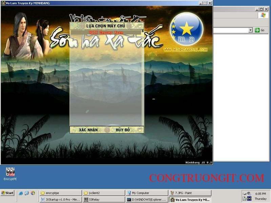Select the VLTK Server Free entry
This screenshot has width=271, height=203.
point(106,32)
